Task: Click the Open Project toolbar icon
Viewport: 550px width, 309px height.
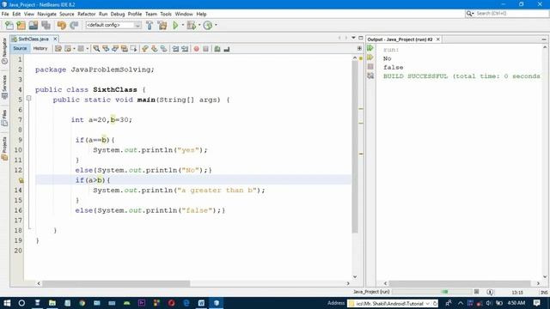Action: 34,25
